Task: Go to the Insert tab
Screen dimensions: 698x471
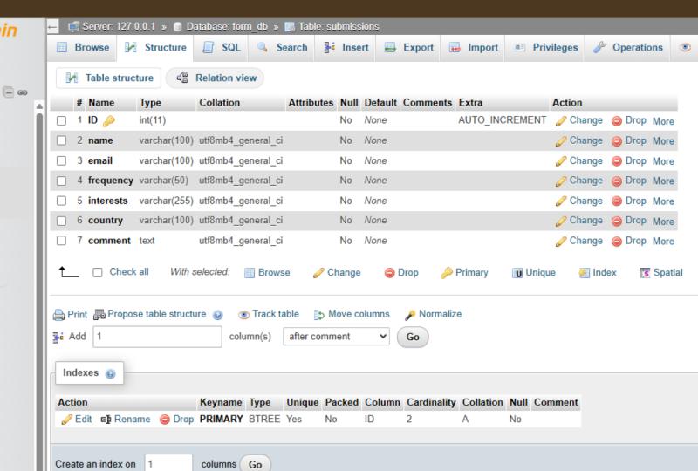Action: [x=346, y=48]
